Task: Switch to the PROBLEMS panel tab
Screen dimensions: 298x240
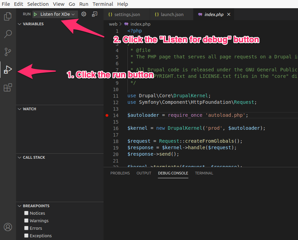Action: [120, 173]
